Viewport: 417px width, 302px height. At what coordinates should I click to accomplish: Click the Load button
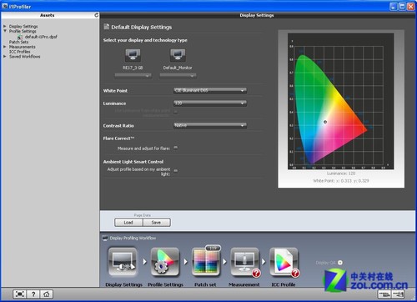[128, 223]
